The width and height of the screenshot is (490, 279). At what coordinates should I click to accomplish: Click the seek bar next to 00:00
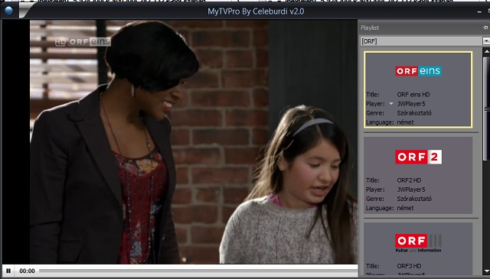pyautogui.click(x=198, y=271)
